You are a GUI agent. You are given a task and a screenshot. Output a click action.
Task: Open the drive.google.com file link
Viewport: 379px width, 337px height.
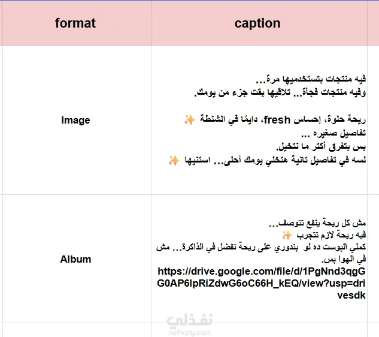coord(261,283)
